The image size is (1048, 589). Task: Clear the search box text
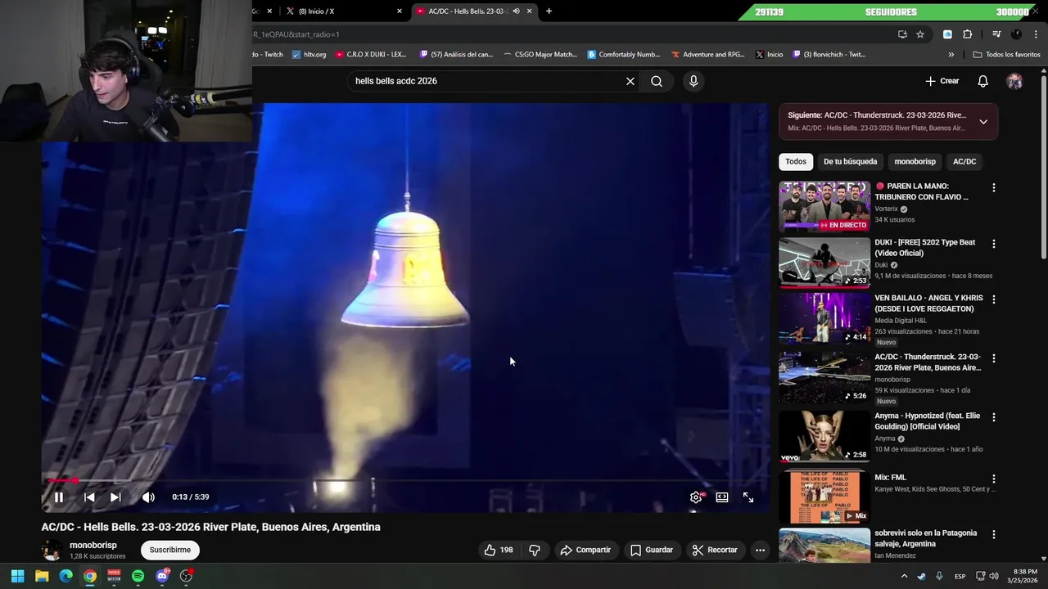tap(630, 81)
